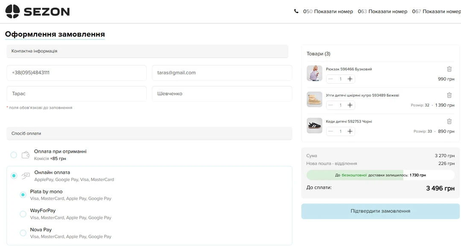
Task: Remove Угги дитячі шкіряні from the cart
Action: pyautogui.click(x=449, y=95)
